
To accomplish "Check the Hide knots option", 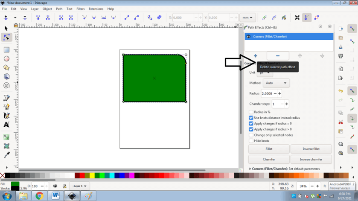I will click(251, 141).
